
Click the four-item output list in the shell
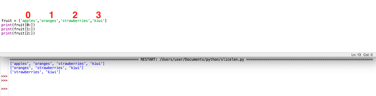tap(57, 64)
